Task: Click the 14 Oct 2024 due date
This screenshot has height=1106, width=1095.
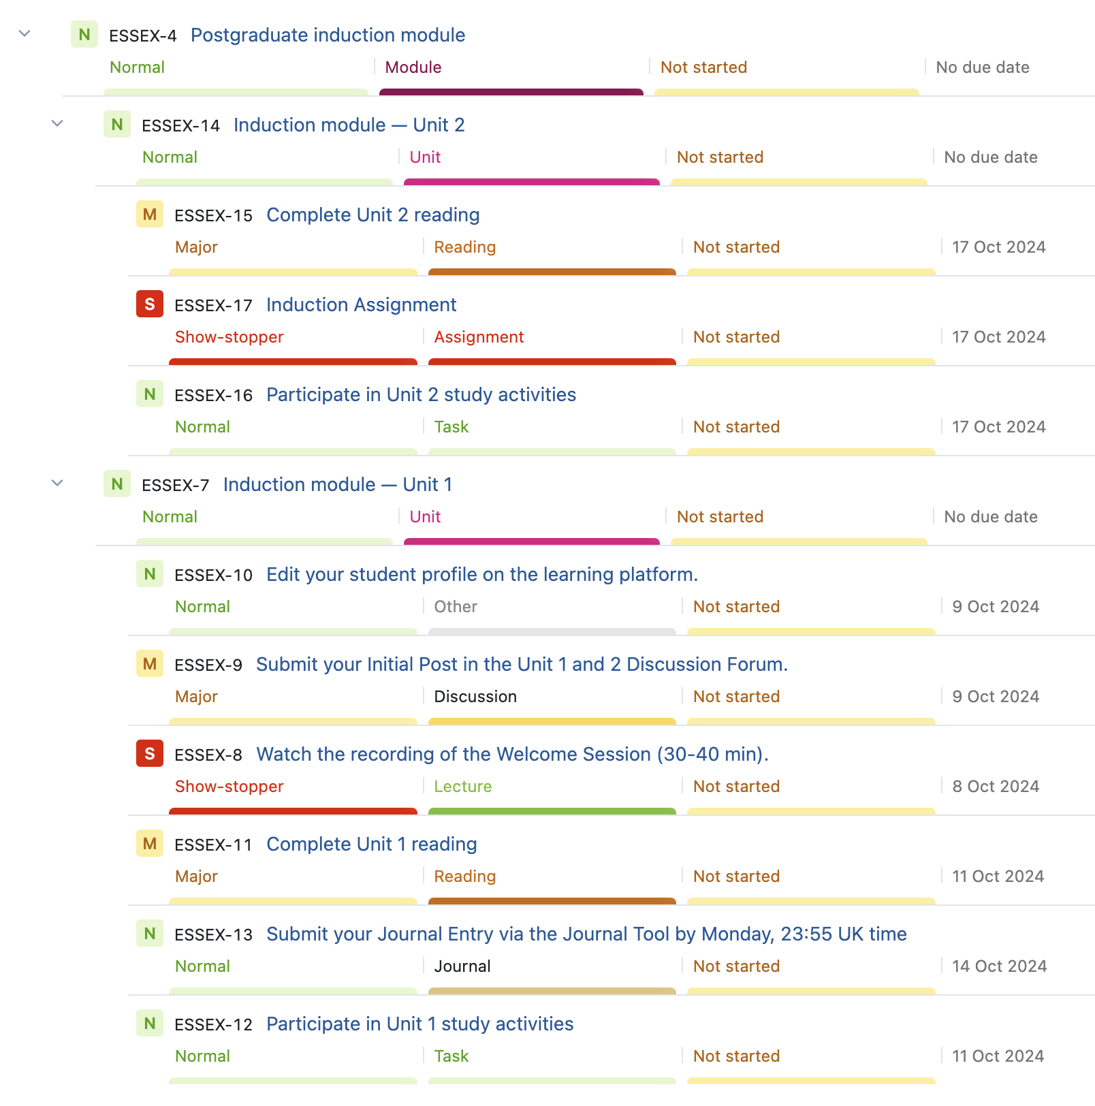Action: [x=999, y=966]
